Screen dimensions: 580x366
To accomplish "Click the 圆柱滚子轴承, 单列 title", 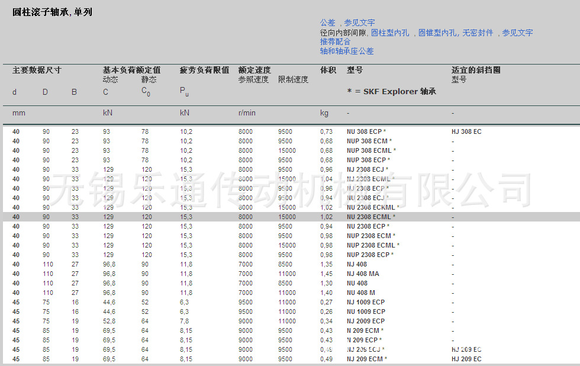I will [52, 12].
